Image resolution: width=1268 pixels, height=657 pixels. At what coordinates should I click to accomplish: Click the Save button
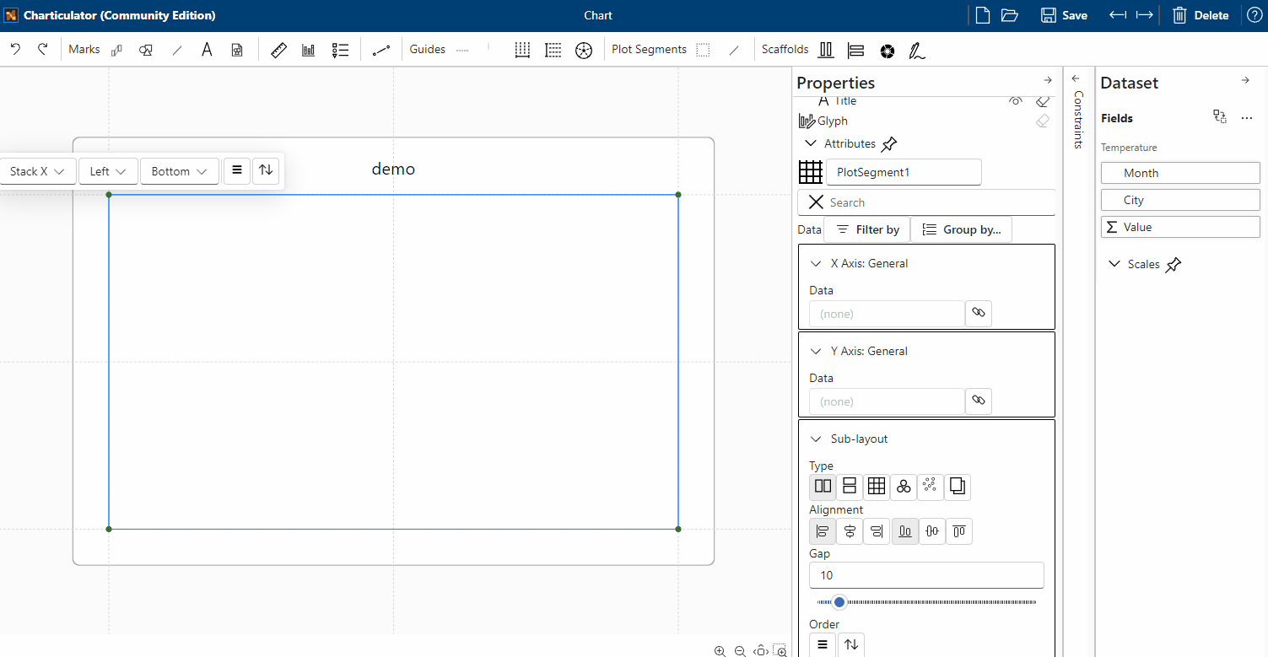[1064, 15]
